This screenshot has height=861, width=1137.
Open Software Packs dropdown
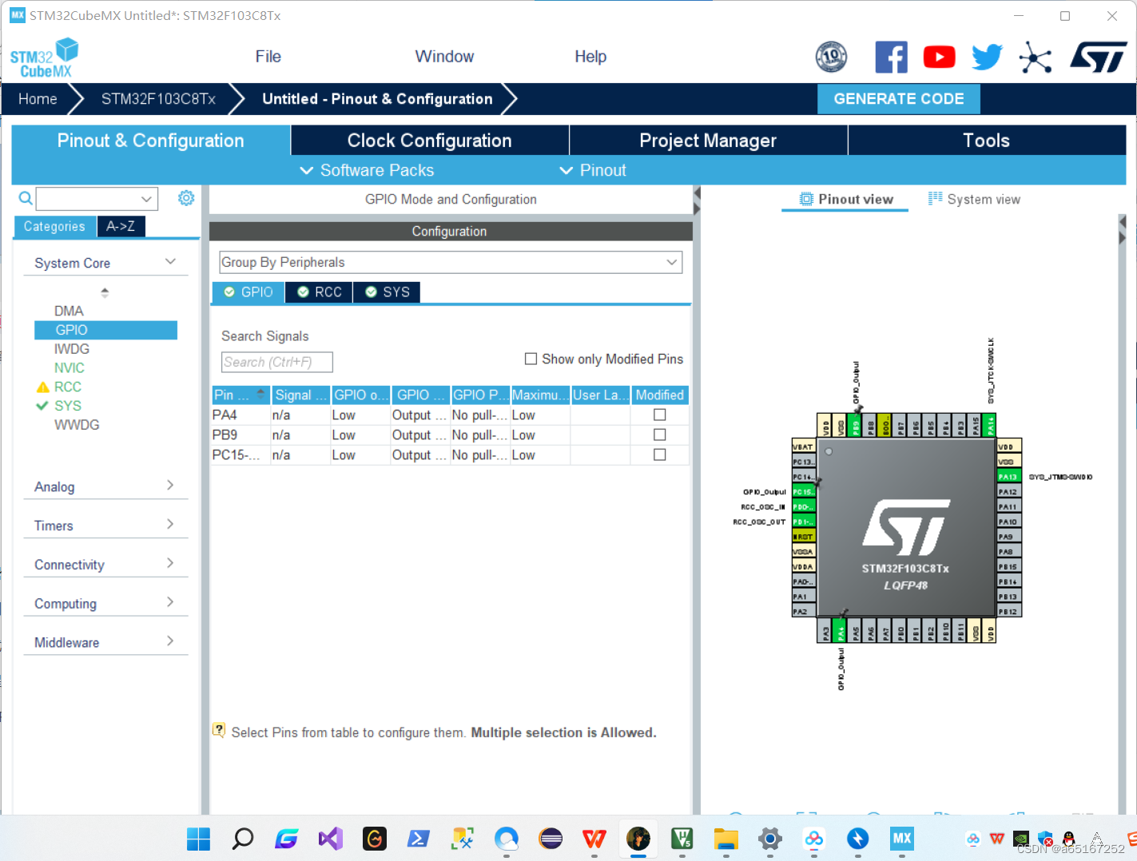(367, 170)
